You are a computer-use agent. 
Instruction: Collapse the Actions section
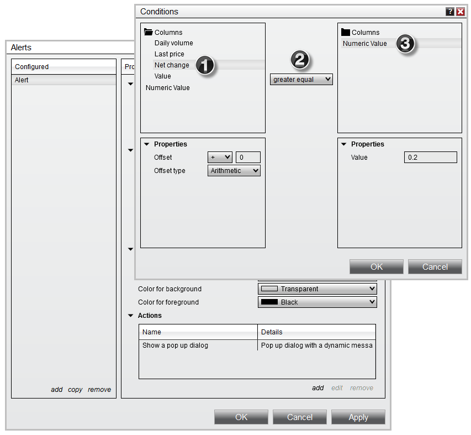[x=131, y=316]
